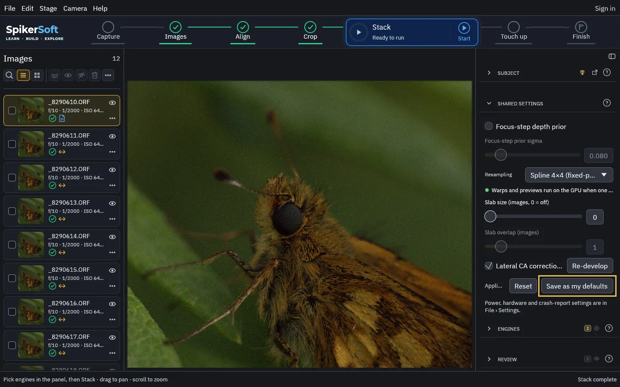This screenshot has width=620, height=387.
Task: Click Subject pop-out external icon
Action: coord(595,73)
